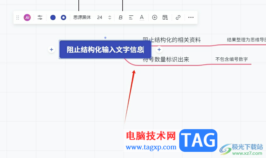Select the branch 阻止结构化的相关资料

tap(172, 40)
